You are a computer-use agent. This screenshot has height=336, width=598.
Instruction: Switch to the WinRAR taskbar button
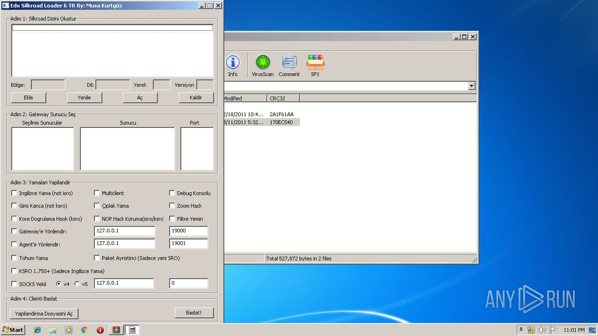click(116, 330)
